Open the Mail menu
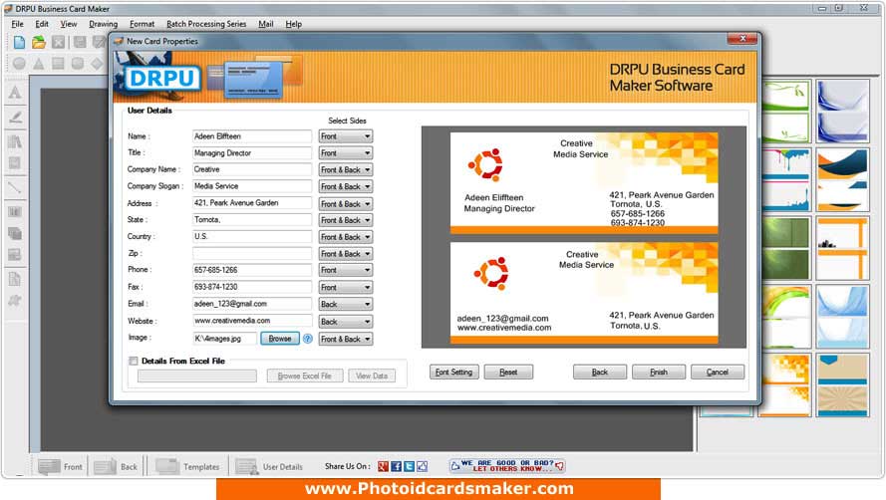Viewport: 886px width, 500px height. tap(265, 24)
